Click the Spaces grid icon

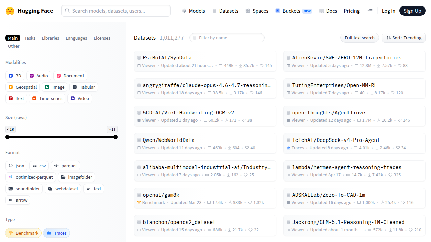(248, 11)
